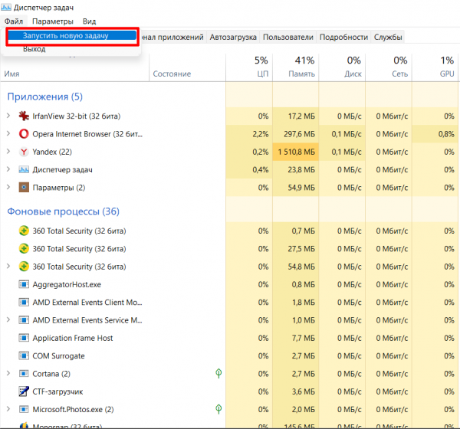Click 360 Total Security icon with 0,7 МБ

24,231
